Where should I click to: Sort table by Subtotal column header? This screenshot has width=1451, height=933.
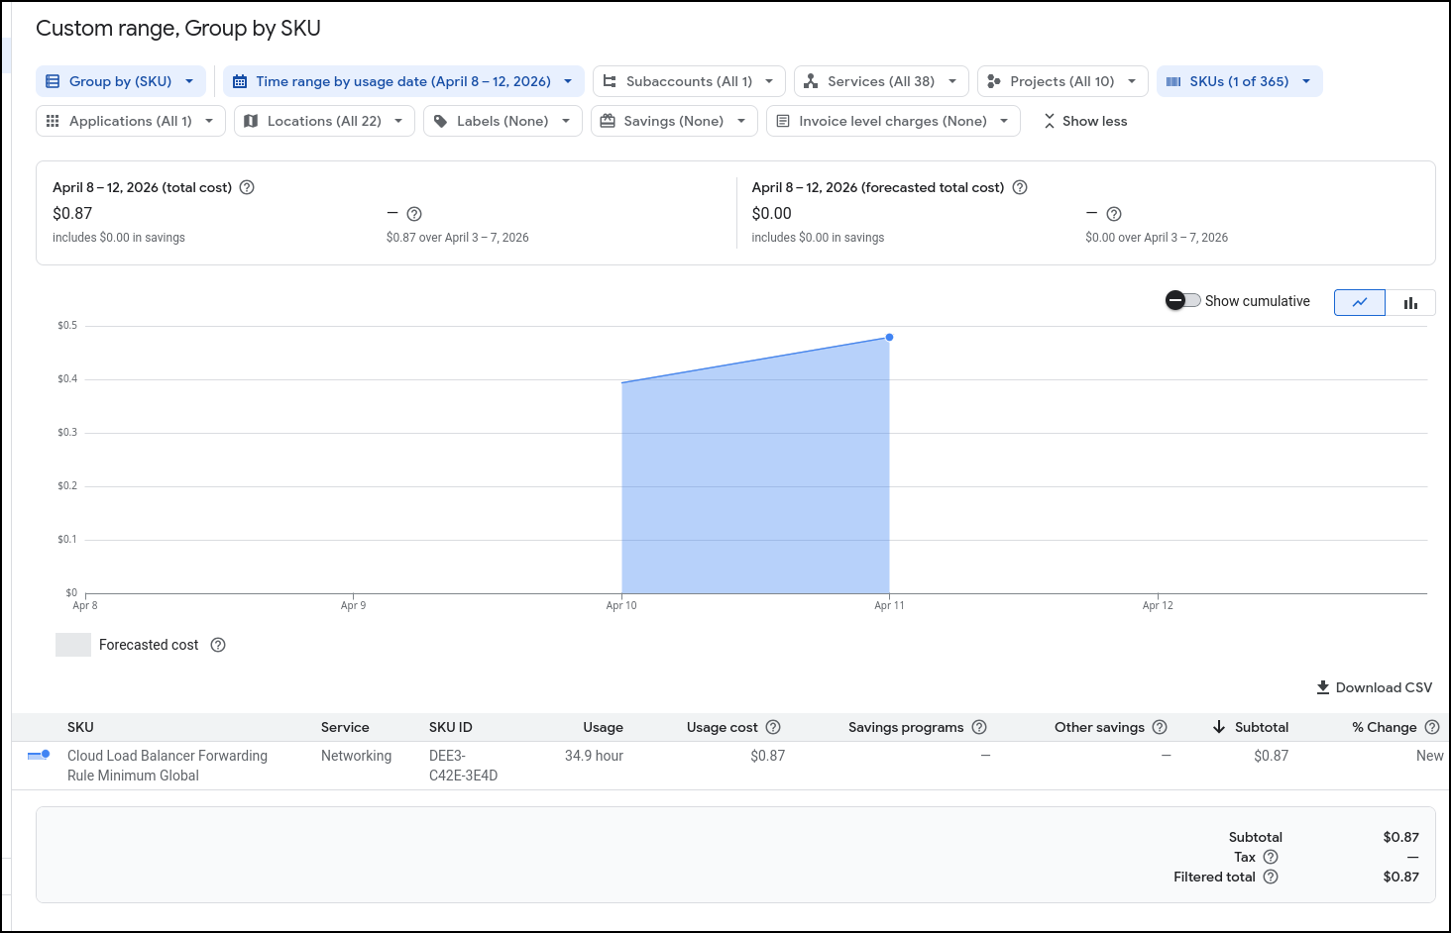pos(1261,727)
